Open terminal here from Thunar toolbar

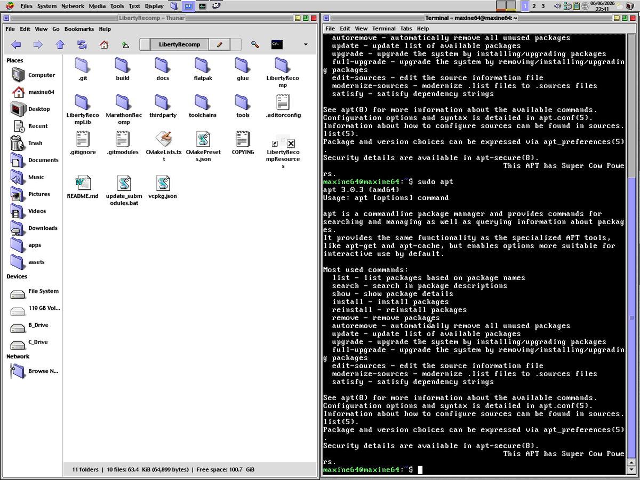[x=277, y=44]
